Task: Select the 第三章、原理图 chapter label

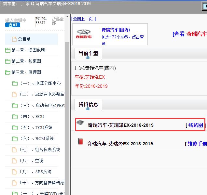Action: 26,72
